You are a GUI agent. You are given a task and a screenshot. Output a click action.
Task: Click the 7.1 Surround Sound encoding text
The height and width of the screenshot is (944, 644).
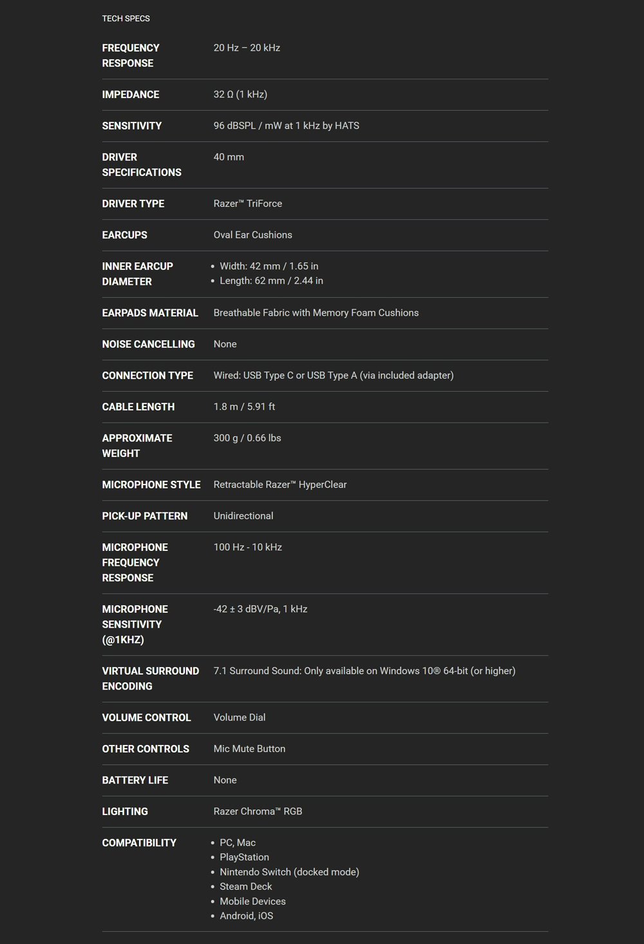(x=364, y=671)
